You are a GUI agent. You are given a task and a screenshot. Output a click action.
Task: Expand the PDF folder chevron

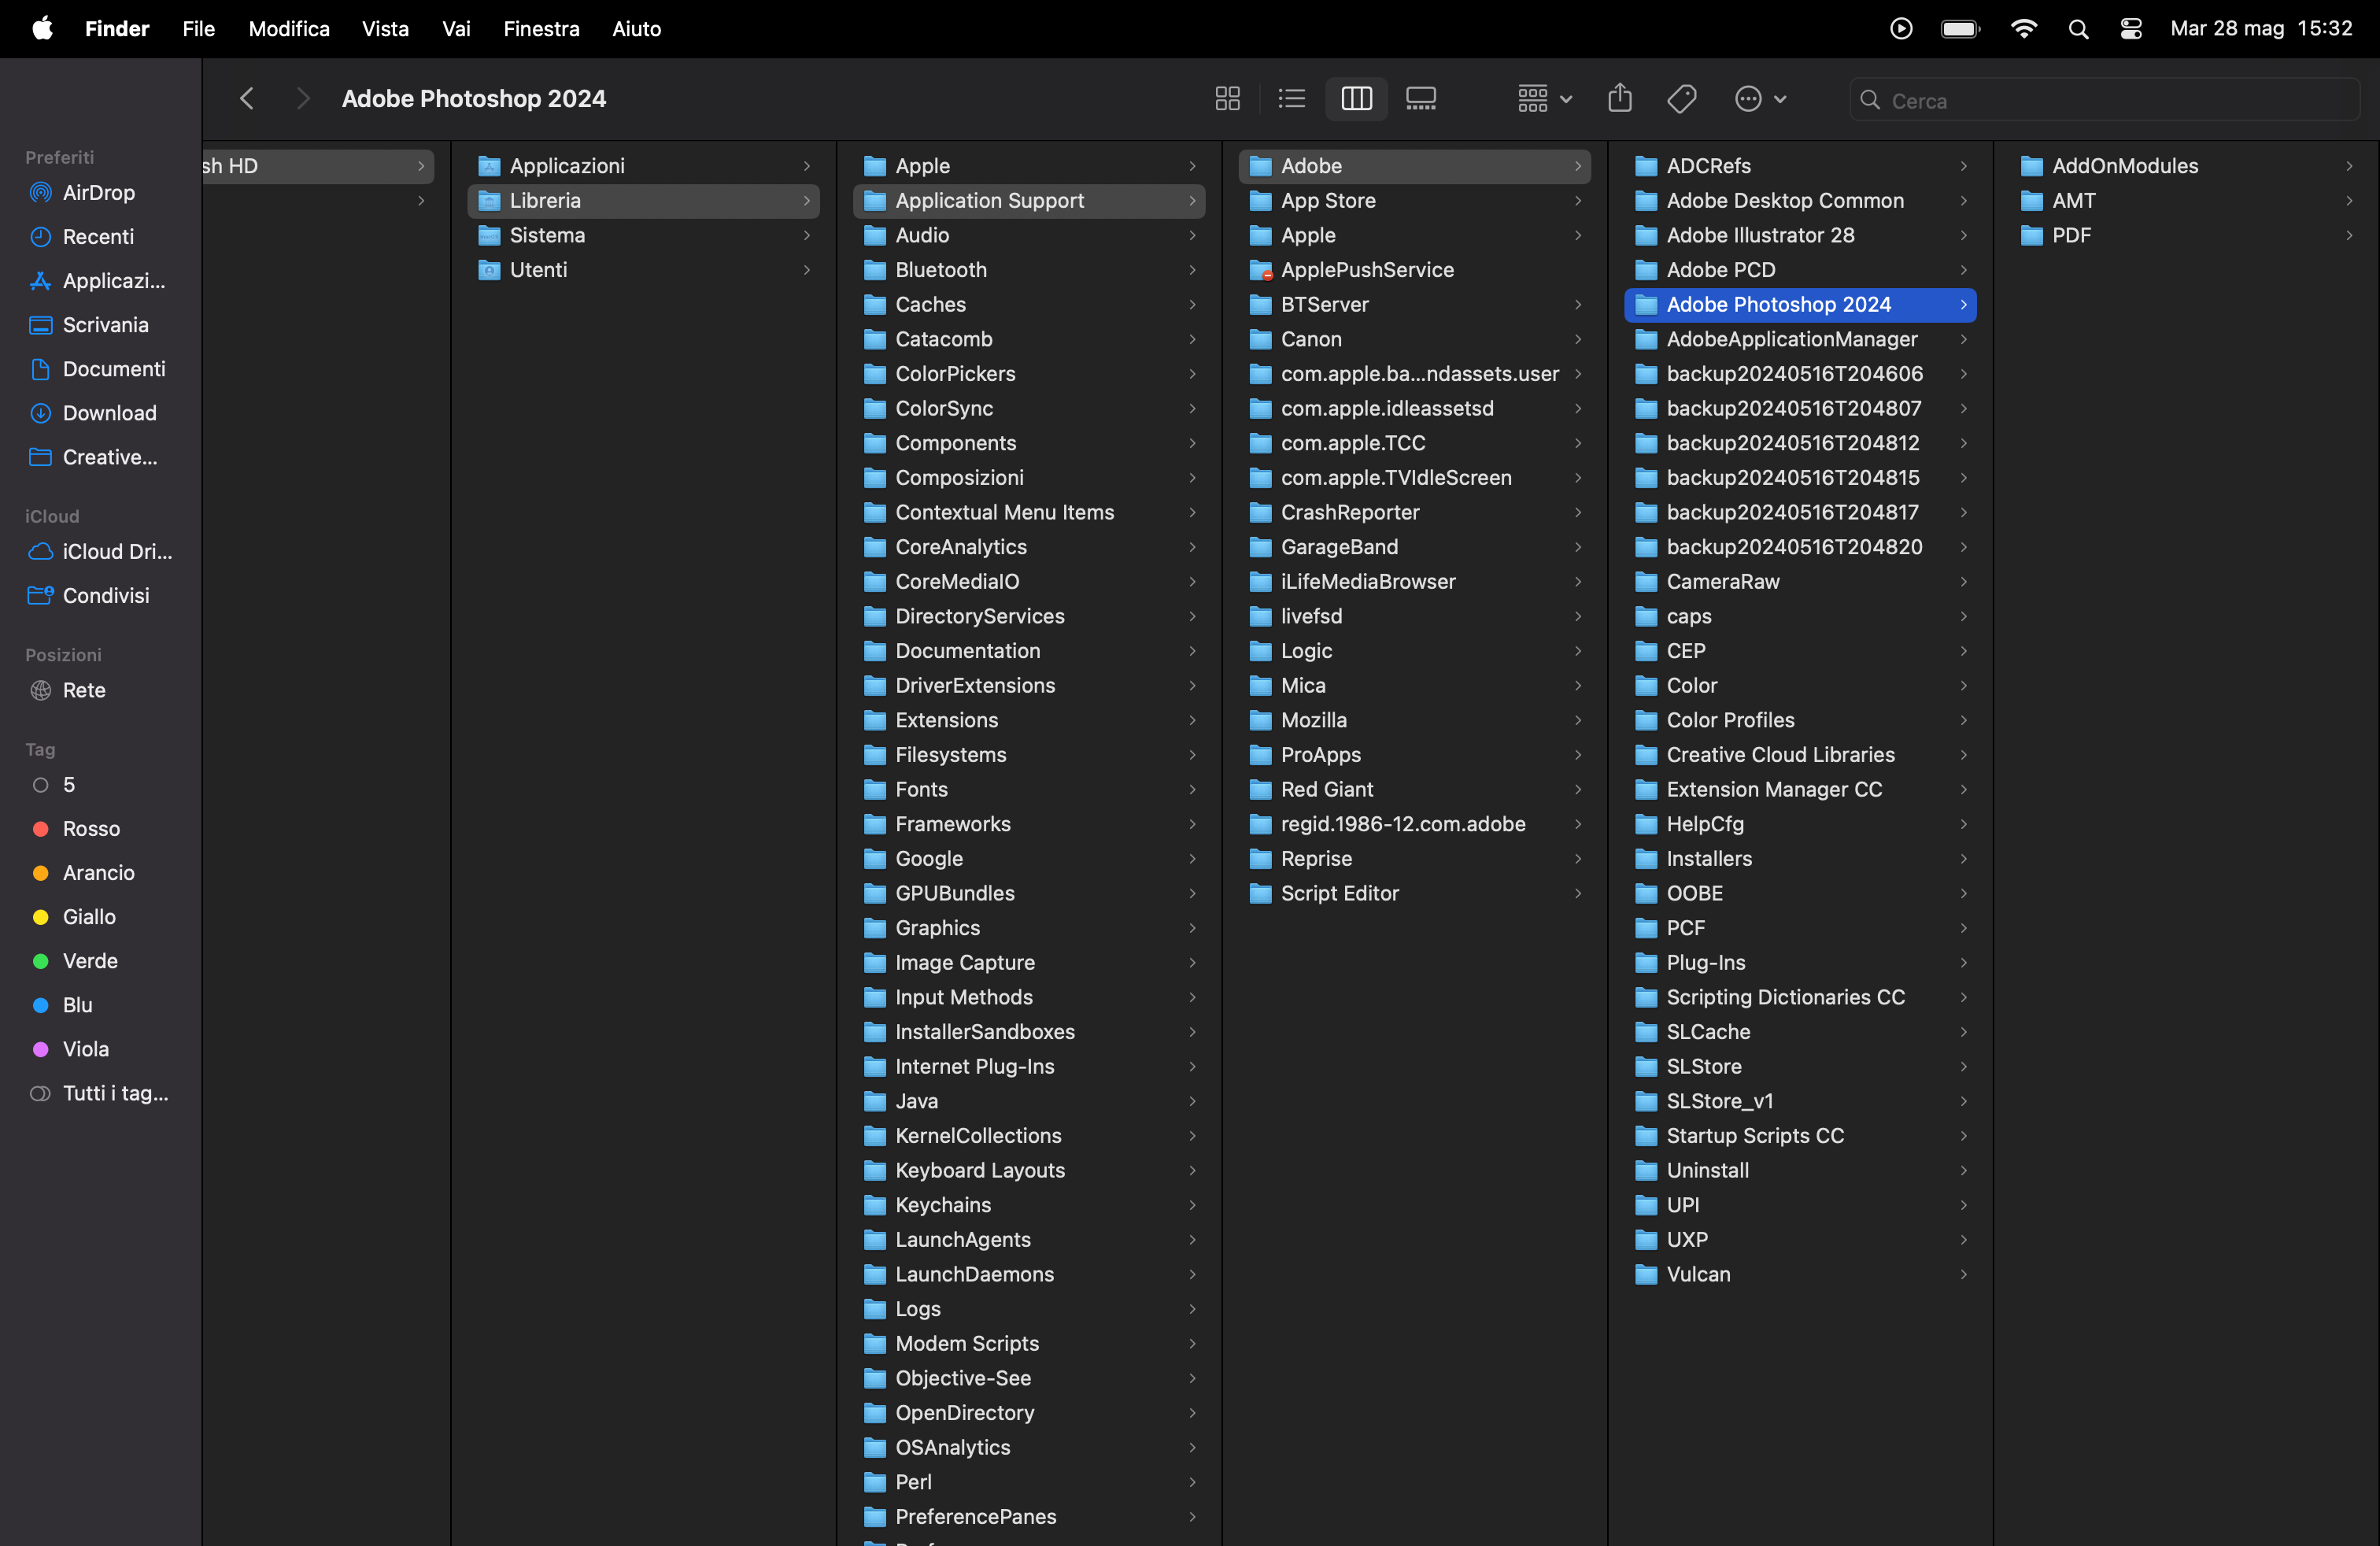coord(2348,236)
